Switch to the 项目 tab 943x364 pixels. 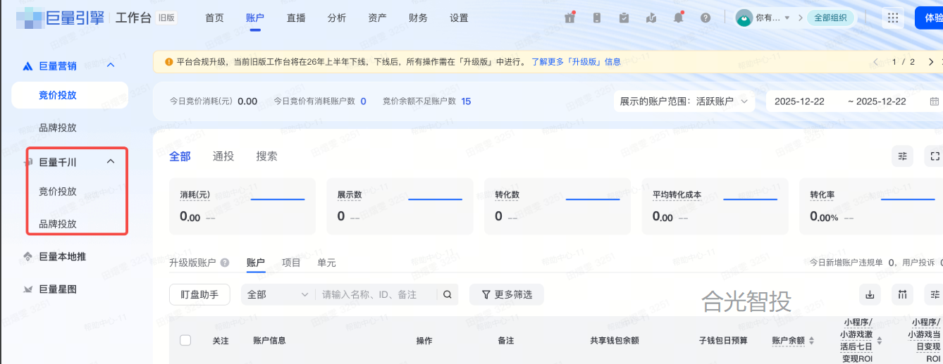click(291, 263)
